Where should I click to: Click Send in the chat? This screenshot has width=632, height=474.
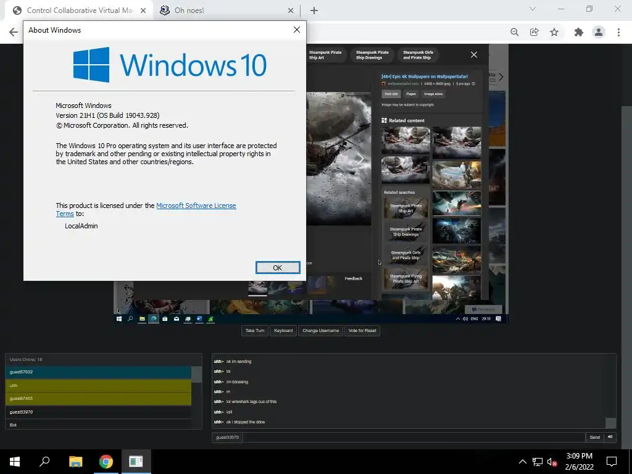[594, 438]
